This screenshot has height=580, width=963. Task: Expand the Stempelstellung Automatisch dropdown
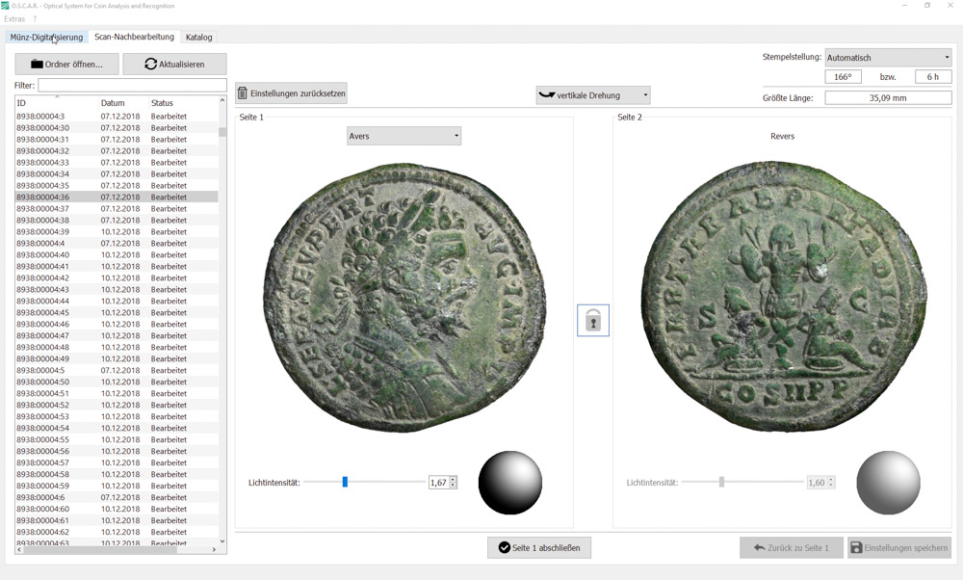[x=888, y=58]
